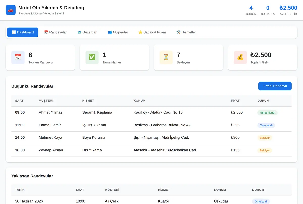Viewport: 303px width, 204px height.
Task: Click the Onaylandı badge for Fatma Demir
Action: [x=266, y=125]
